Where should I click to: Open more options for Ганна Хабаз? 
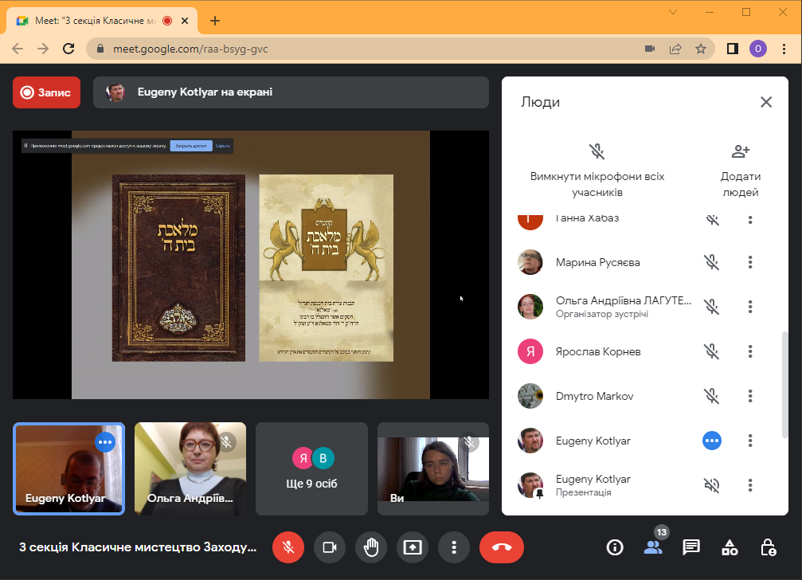coord(749,220)
